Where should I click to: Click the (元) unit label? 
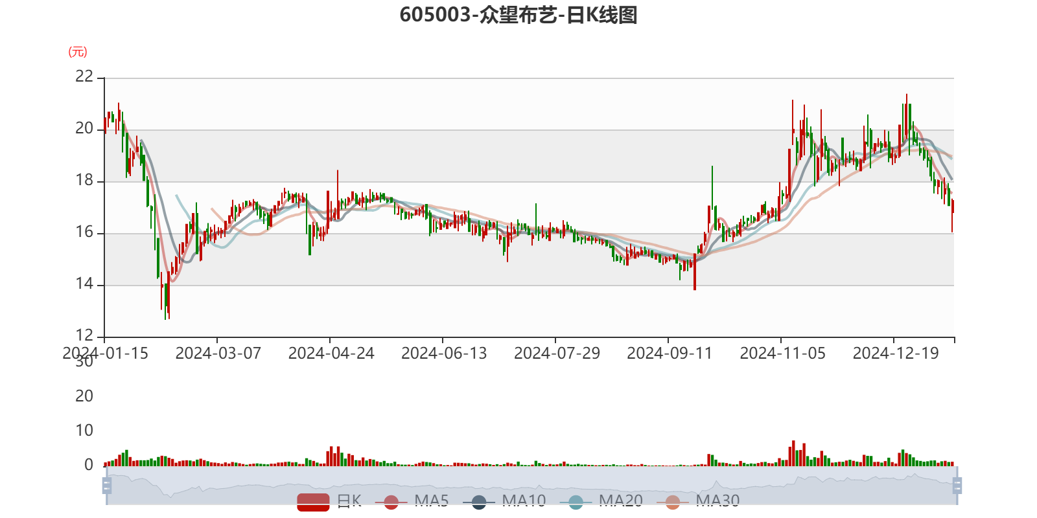(x=78, y=52)
